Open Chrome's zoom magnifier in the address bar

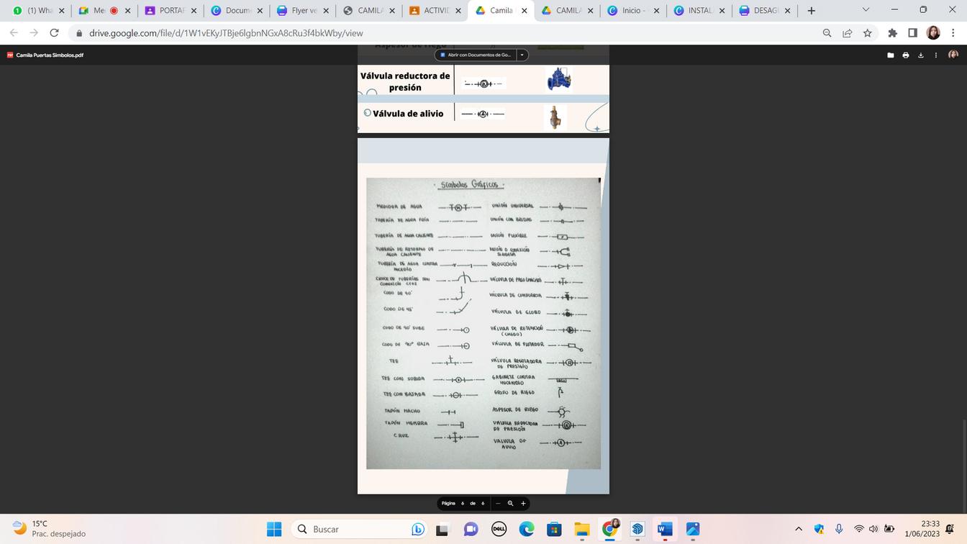click(x=827, y=33)
